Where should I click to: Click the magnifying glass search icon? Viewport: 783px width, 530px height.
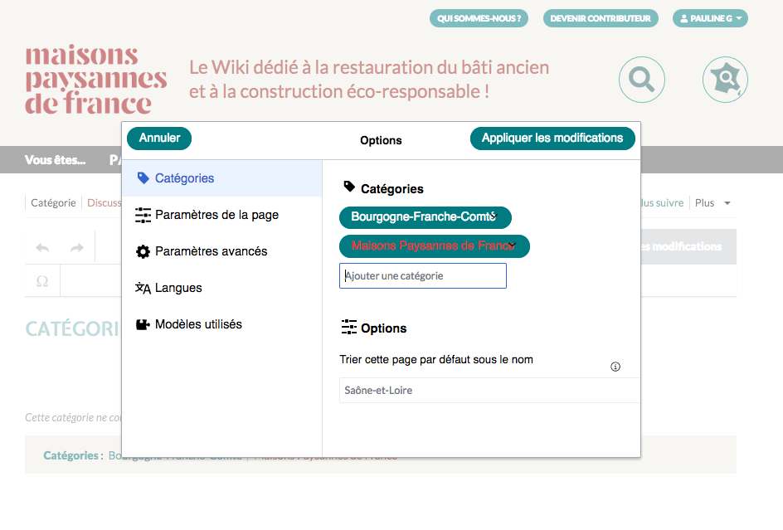[641, 80]
